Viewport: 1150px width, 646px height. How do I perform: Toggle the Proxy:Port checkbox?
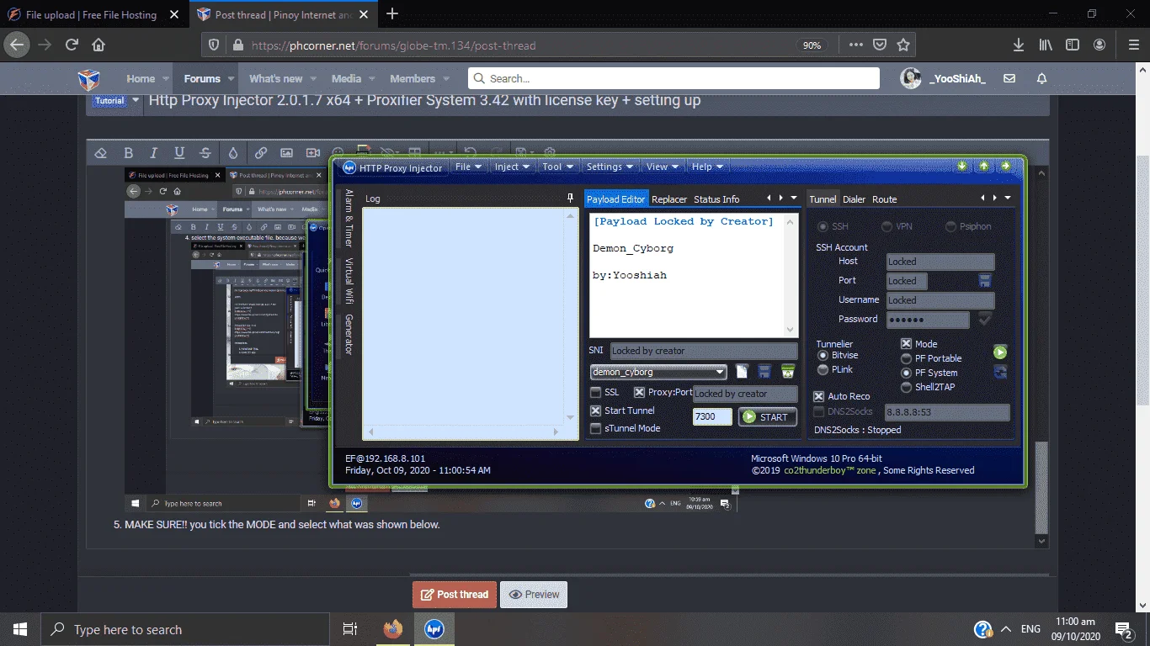point(639,393)
